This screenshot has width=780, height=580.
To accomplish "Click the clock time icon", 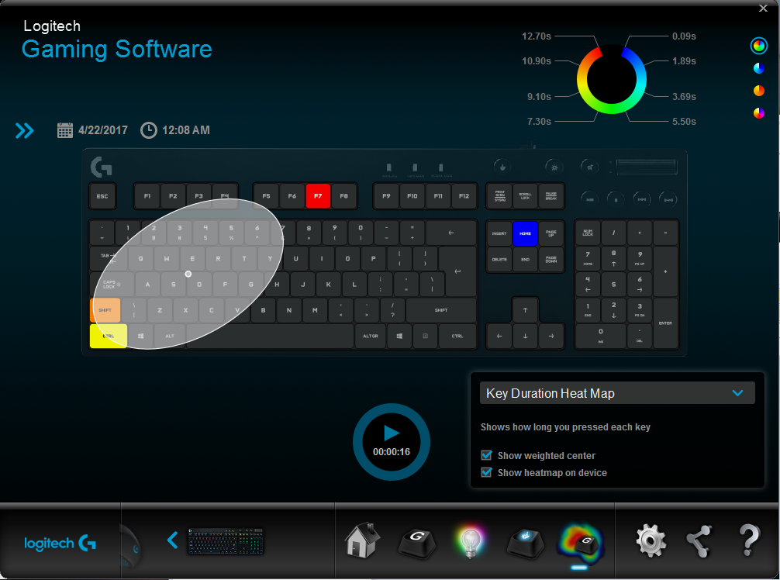I will 149,130.
